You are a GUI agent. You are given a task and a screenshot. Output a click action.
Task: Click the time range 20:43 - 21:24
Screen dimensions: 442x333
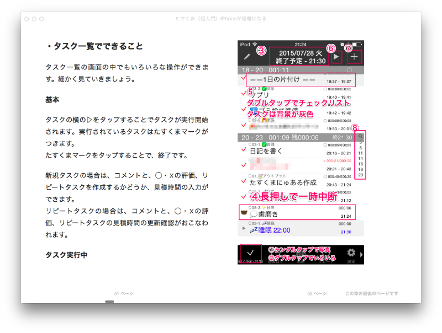click(x=339, y=185)
